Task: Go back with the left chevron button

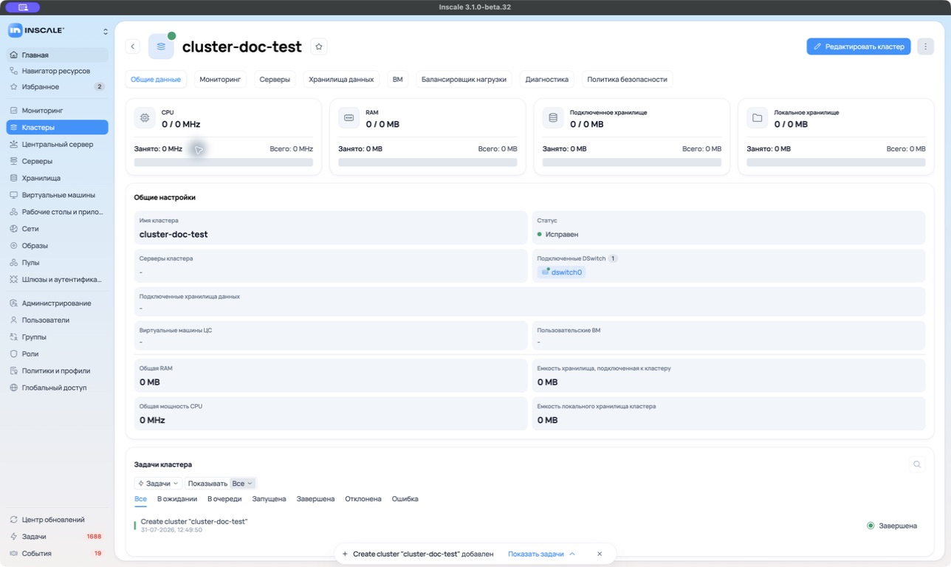Action: [x=133, y=47]
